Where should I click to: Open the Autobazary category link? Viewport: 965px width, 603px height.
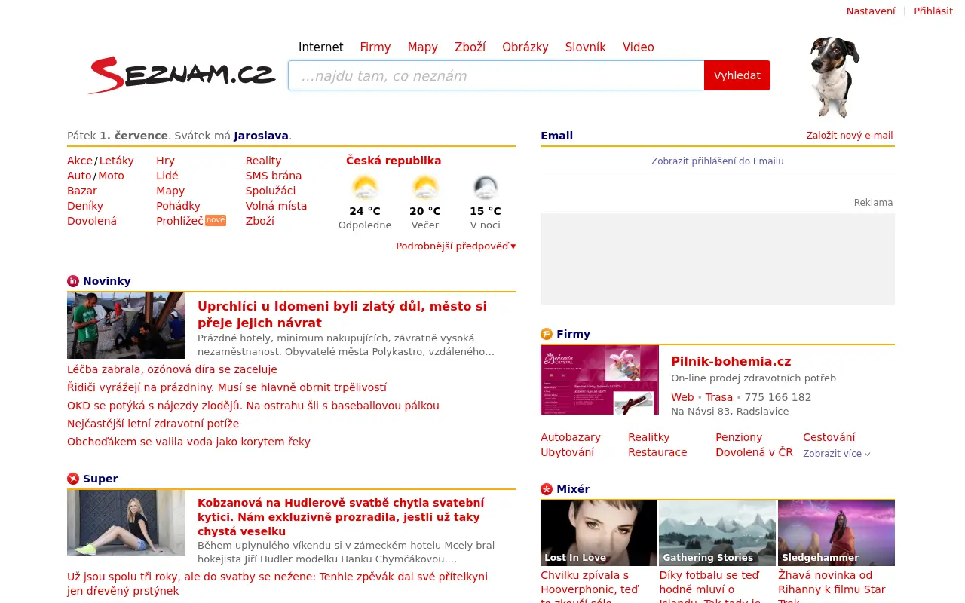[571, 437]
